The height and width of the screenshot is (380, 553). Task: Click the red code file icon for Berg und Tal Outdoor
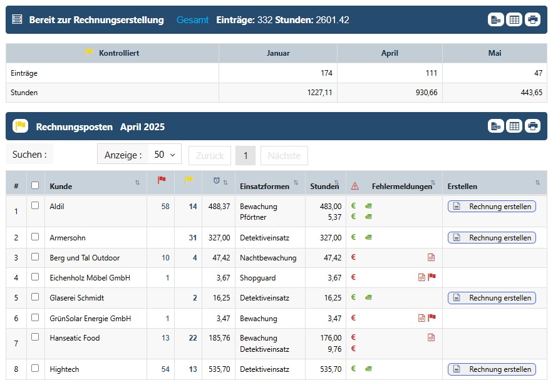(x=431, y=257)
